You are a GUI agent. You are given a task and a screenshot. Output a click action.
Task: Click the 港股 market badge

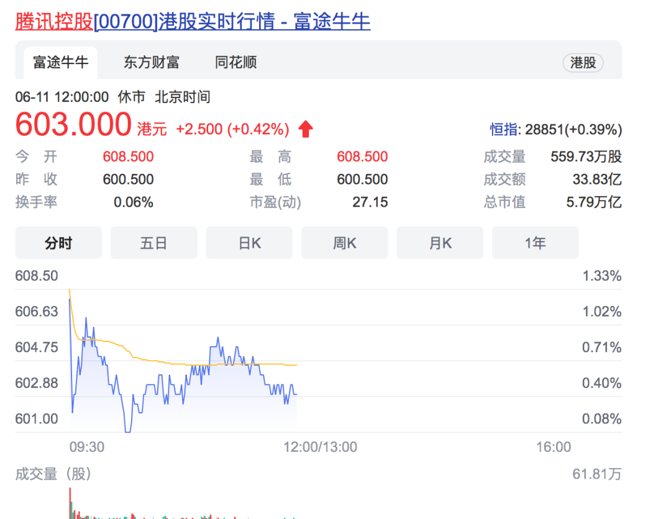[583, 63]
